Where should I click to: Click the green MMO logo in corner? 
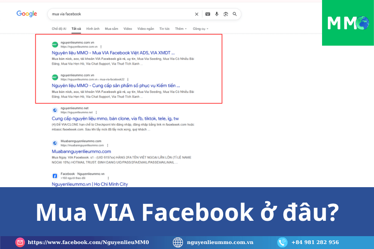click(x=348, y=23)
